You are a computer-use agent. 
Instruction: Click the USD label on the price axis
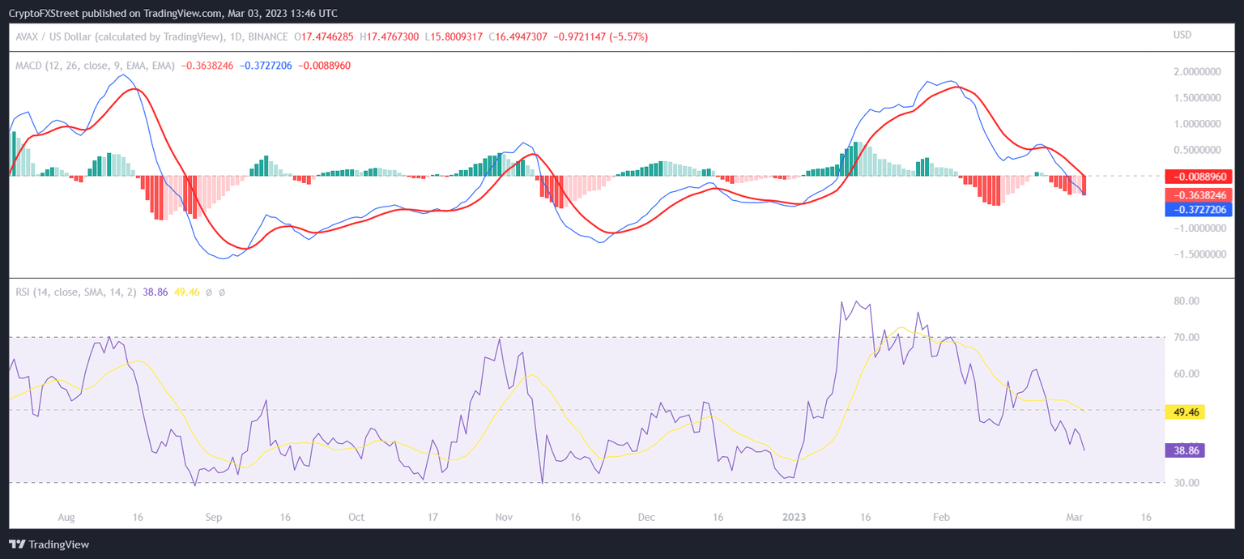click(1182, 36)
